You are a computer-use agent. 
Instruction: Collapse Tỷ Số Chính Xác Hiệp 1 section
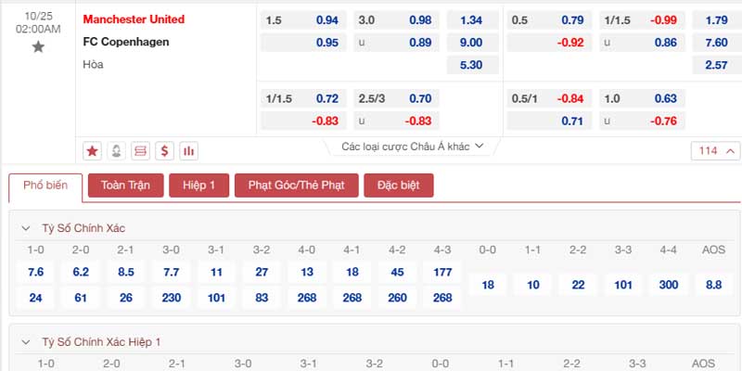click(x=26, y=342)
